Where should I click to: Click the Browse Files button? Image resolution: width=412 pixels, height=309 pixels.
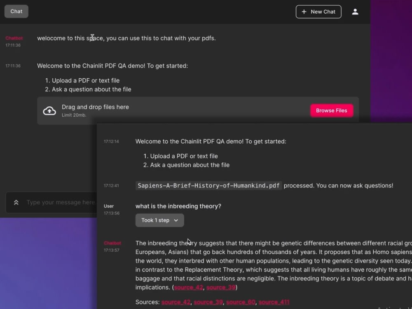coord(332,110)
